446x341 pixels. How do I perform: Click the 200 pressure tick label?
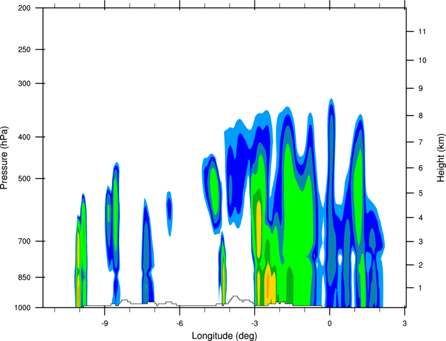[x=24, y=8]
